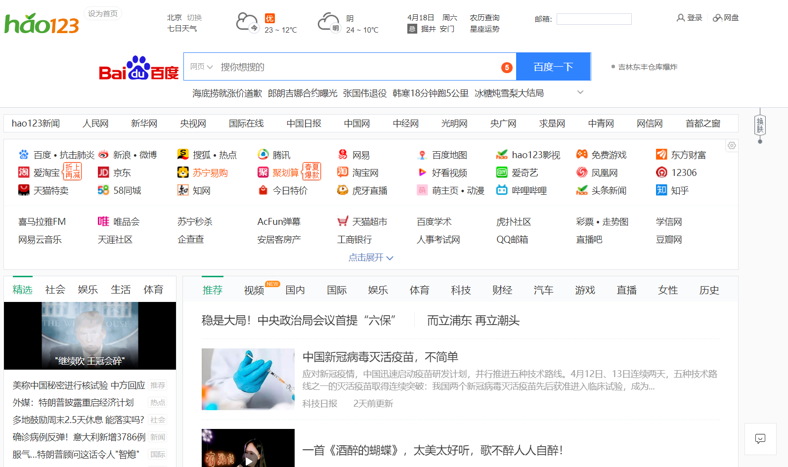Click the hot search count badge 5
The image size is (788, 467).
(507, 67)
